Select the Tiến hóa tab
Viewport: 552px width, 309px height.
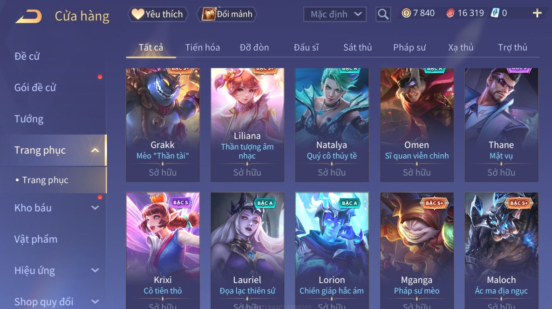[x=203, y=48]
